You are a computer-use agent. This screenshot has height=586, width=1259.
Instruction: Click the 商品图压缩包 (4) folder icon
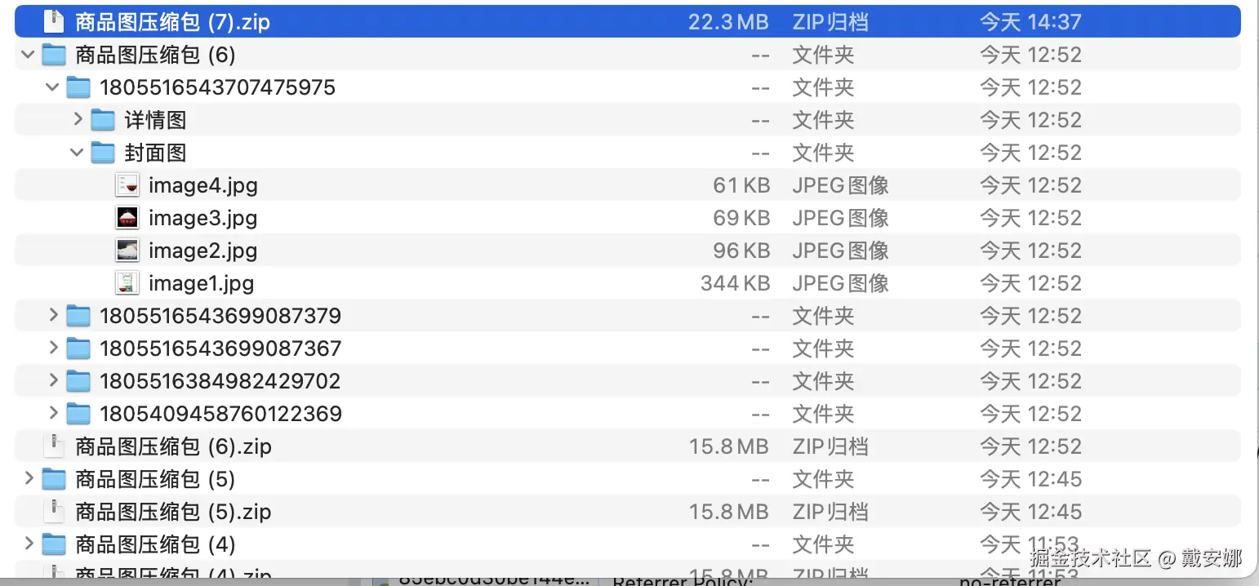tap(53, 544)
